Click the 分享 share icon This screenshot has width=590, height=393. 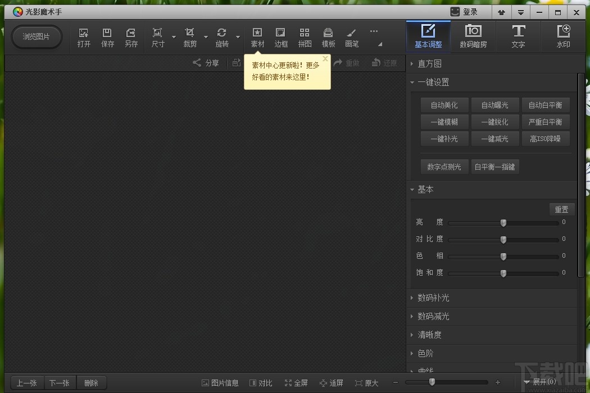click(206, 63)
